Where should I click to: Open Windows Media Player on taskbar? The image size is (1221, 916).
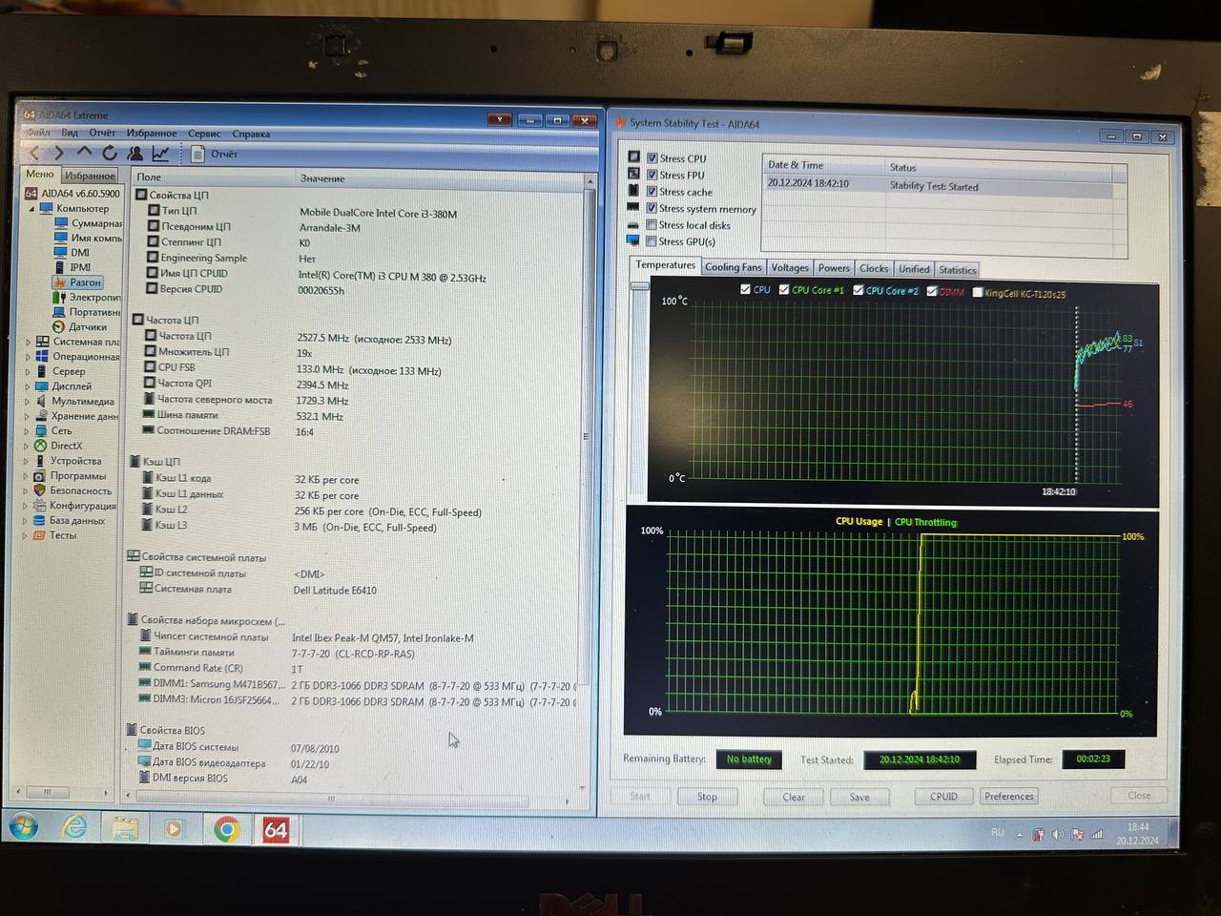(174, 828)
